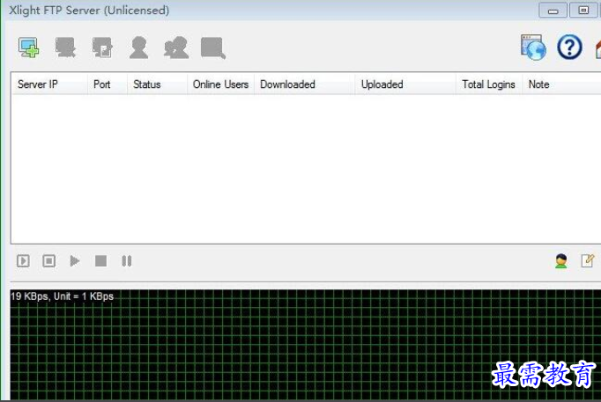Open the User Groups icon
This screenshot has width=601, height=402.
pos(176,48)
